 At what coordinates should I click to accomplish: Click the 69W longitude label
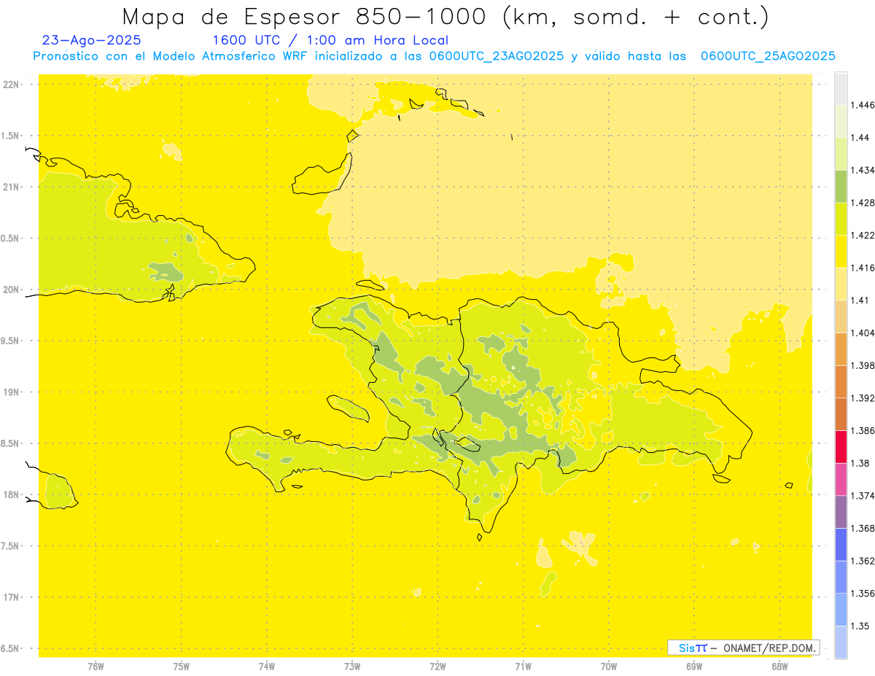694,666
